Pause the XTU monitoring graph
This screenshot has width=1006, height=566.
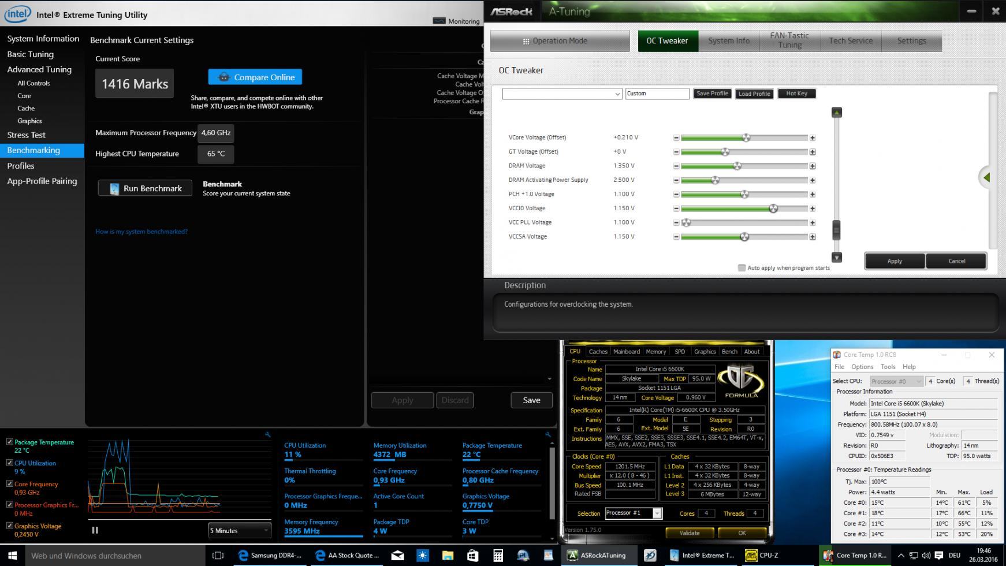(x=95, y=530)
